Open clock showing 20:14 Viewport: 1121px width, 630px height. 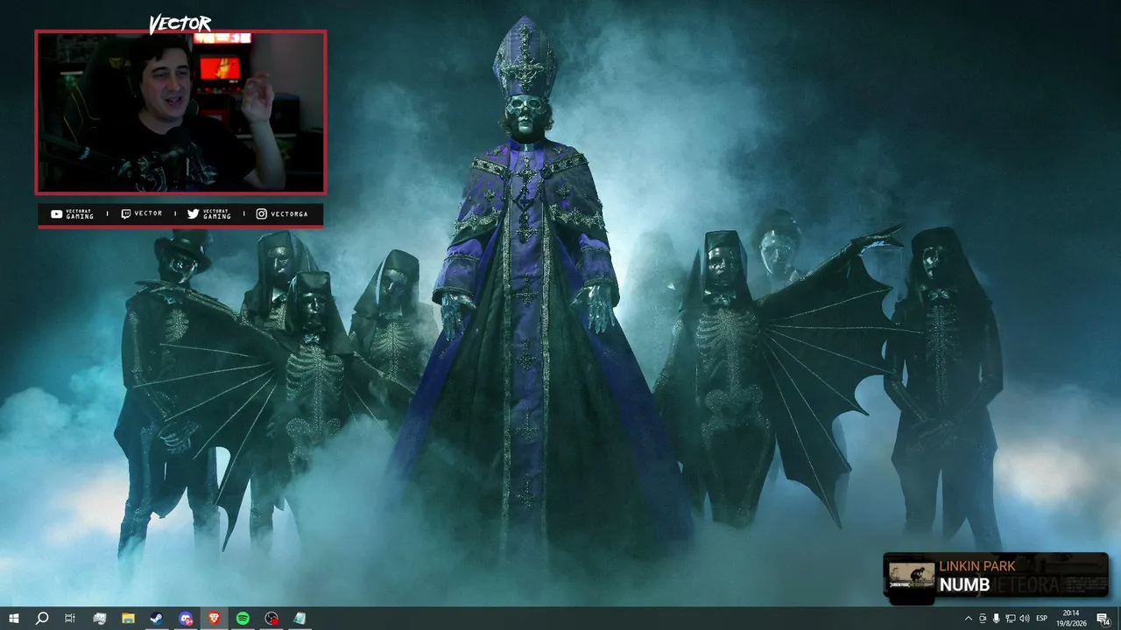(1070, 613)
